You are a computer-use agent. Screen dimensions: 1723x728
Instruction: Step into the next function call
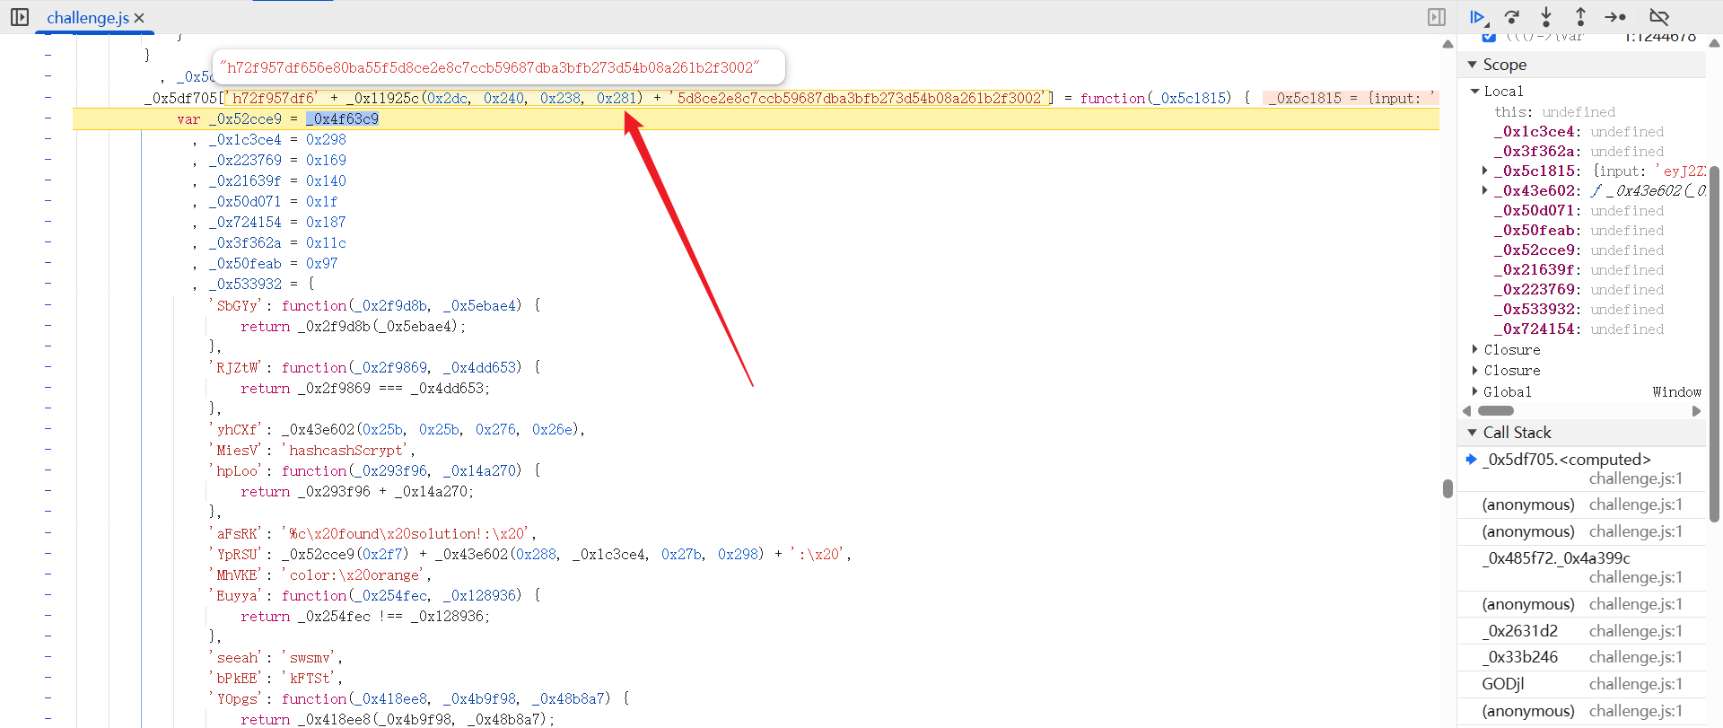(x=1546, y=17)
